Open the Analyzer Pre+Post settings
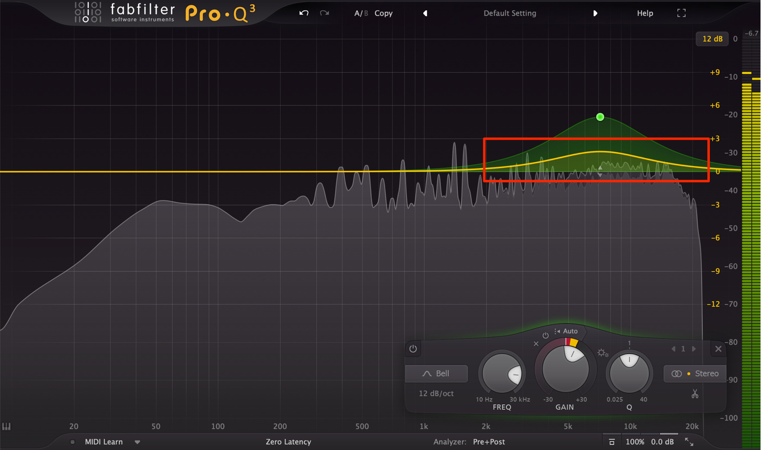This screenshot has width=761, height=450. click(488, 442)
